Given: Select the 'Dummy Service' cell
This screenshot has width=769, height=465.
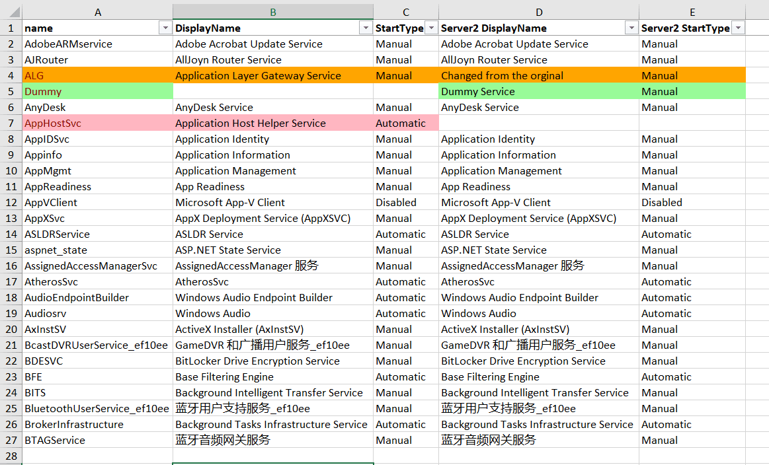Looking at the screenshot, I should point(539,92).
